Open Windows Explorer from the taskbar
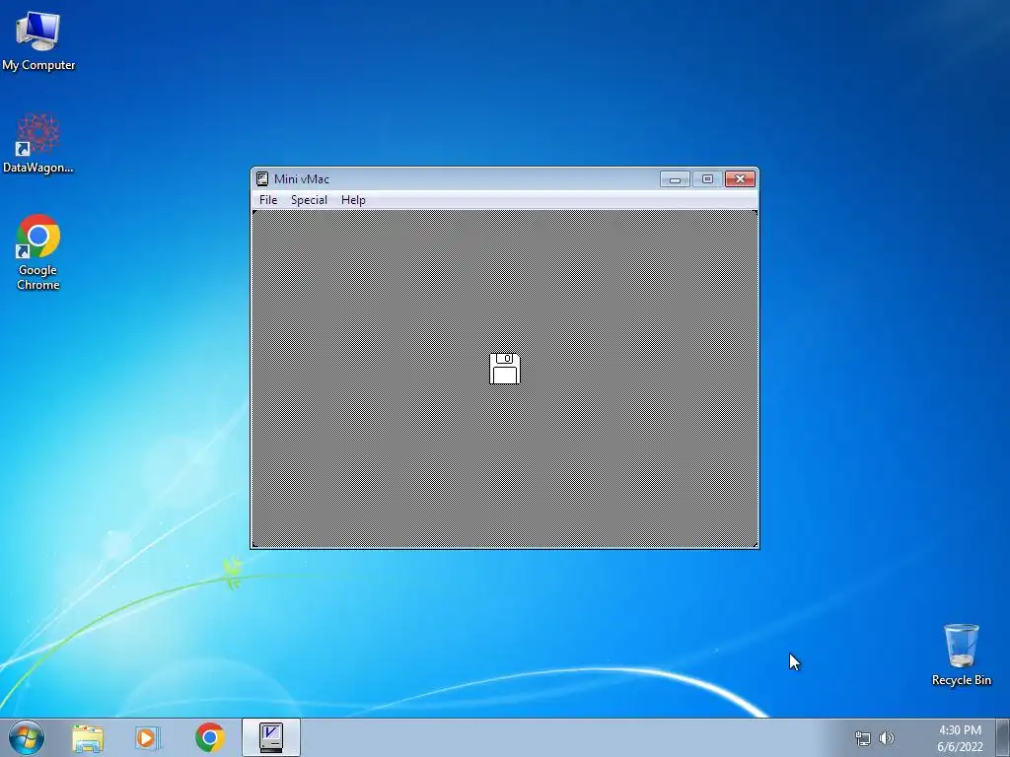Image resolution: width=1010 pixels, height=757 pixels. (88, 737)
